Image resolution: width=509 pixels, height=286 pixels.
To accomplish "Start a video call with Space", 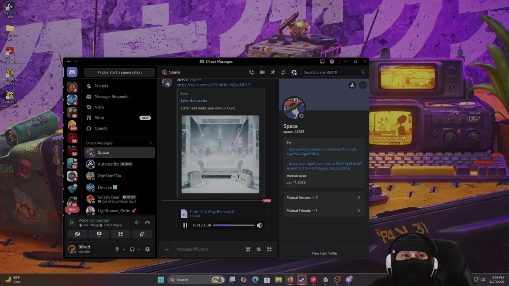I will coord(262,72).
